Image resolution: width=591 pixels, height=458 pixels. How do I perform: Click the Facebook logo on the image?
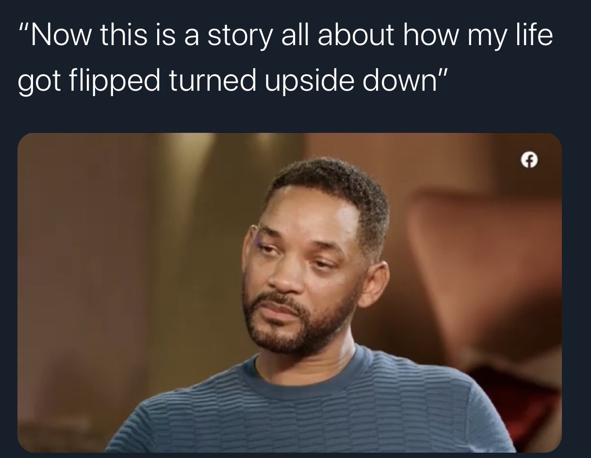coord(530,159)
